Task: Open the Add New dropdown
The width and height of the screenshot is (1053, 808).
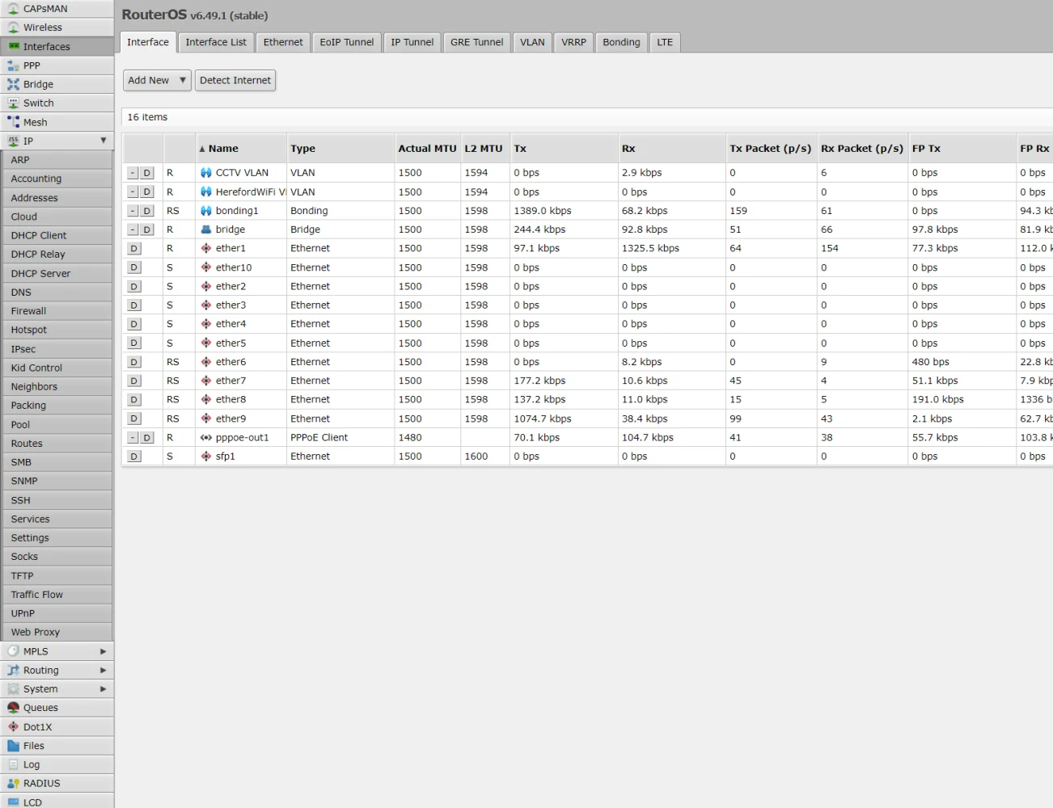Action: (157, 80)
